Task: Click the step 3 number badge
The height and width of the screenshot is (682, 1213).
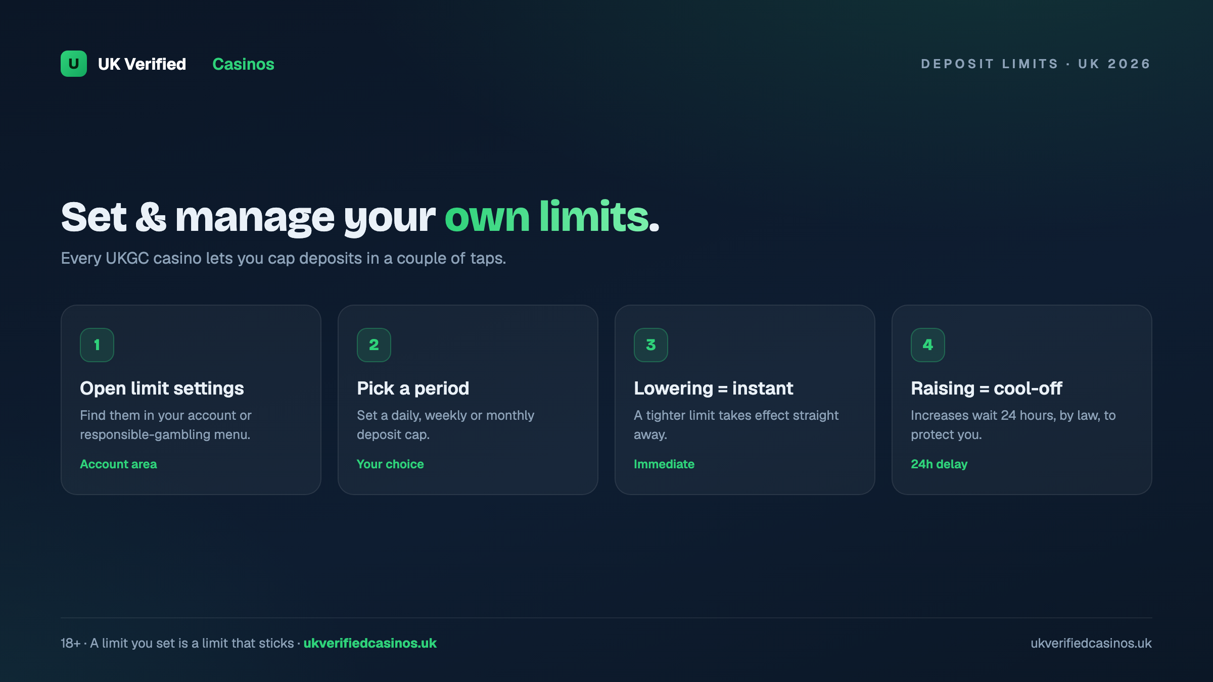Action: pyautogui.click(x=651, y=345)
